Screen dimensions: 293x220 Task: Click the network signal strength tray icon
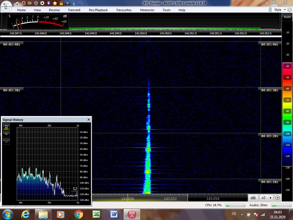263,214
